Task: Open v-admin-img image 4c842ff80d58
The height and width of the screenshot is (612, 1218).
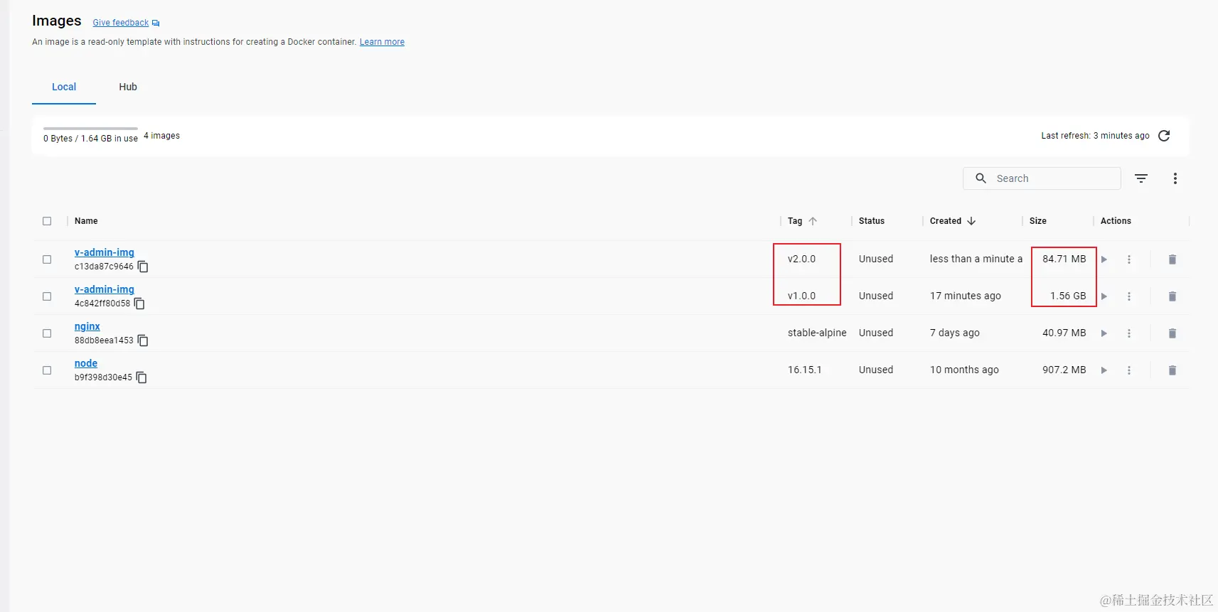Action: click(105, 289)
